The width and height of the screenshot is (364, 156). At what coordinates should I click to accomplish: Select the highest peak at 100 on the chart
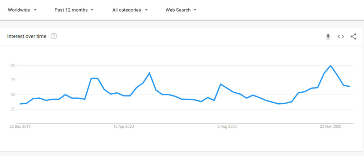coord(331,66)
